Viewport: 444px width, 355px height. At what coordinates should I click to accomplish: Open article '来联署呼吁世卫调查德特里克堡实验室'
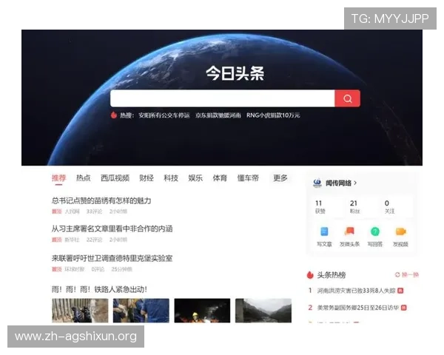(x=112, y=258)
